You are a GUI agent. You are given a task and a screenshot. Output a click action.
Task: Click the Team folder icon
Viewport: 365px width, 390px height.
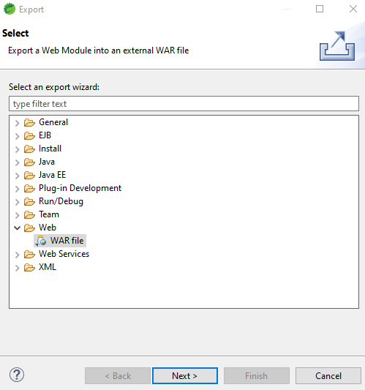[x=29, y=215]
